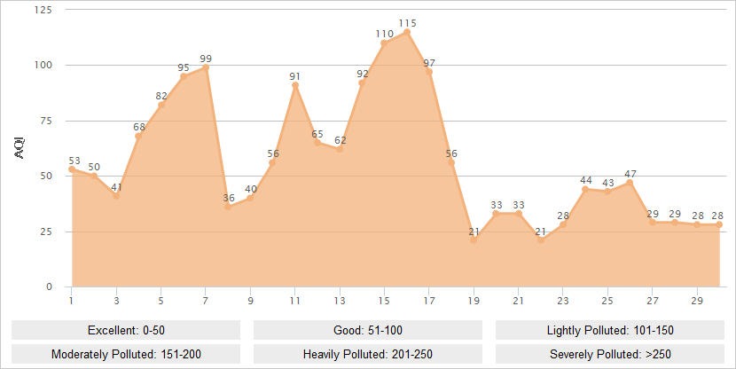Select the data point marker valued 65
The width and height of the screenshot is (736, 369).
[317, 143]
